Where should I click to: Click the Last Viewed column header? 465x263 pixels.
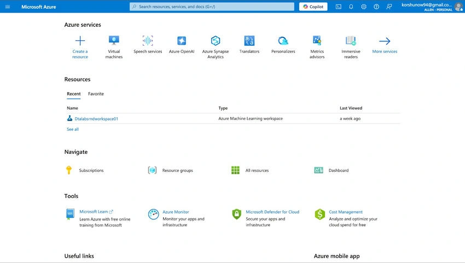(x=351, y=108)
